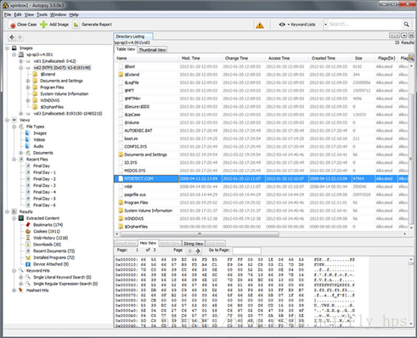Select $OrphanFiles in the left tree
This screenshot has width=417, height=338.
click(52, 107)
